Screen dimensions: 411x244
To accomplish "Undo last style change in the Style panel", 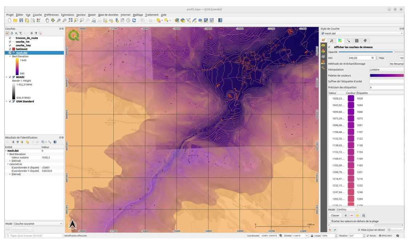I will [330, 230].
